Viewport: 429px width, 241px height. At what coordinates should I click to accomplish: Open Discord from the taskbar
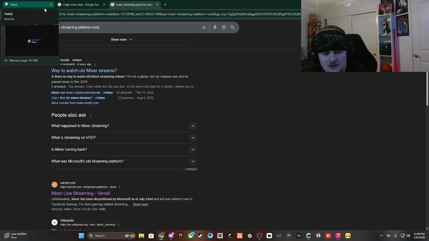(171, 236)
